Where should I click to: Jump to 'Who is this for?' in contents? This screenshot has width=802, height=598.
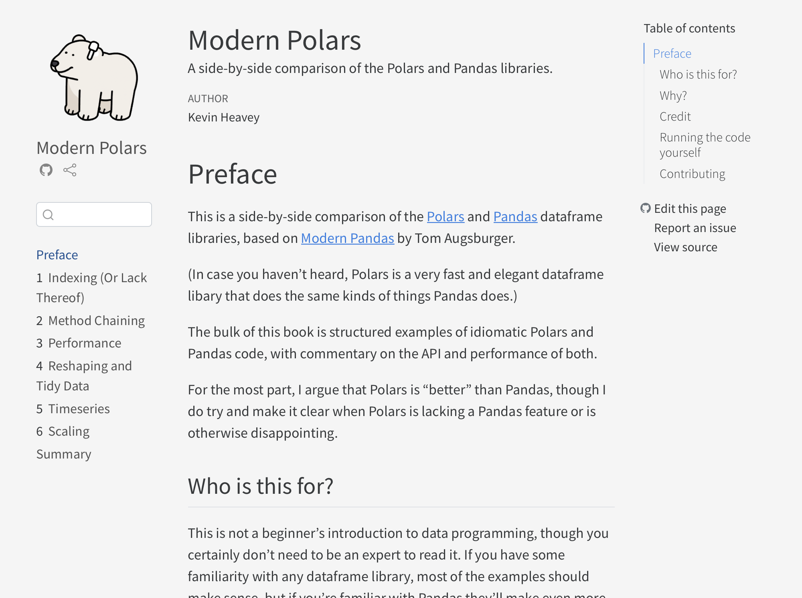coord(698,75)
